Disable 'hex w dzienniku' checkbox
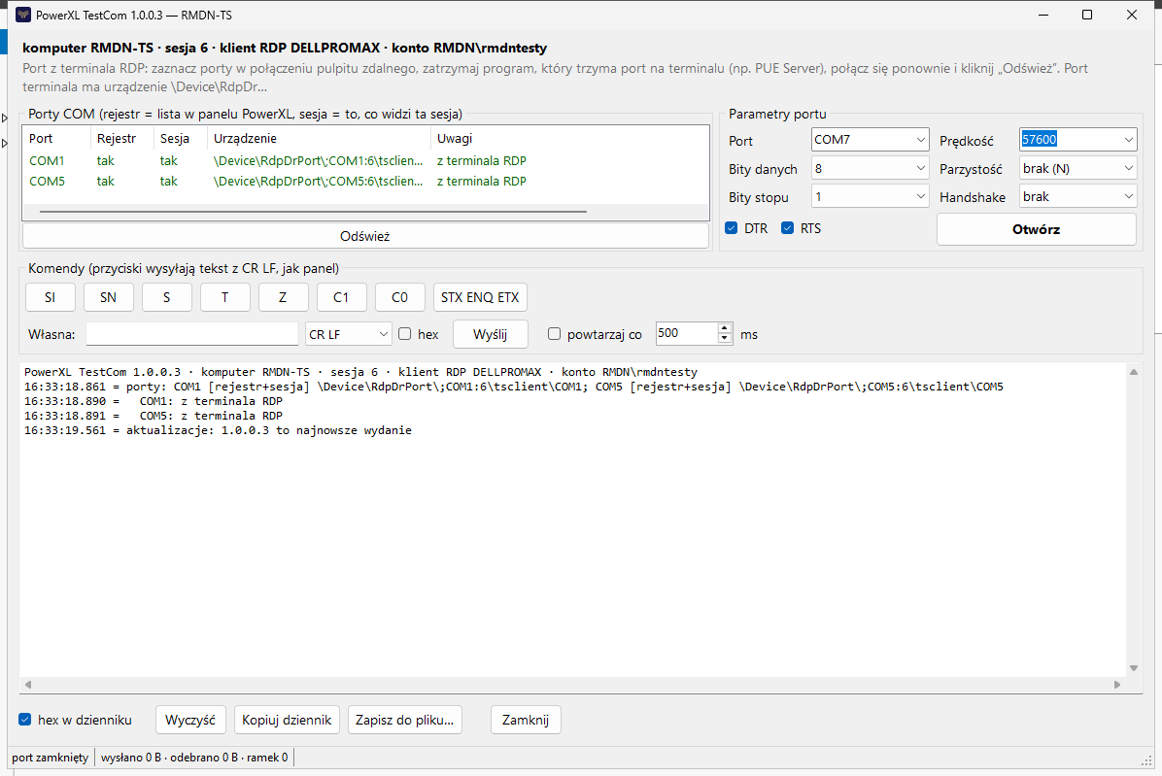 click(x=25, y=720)
